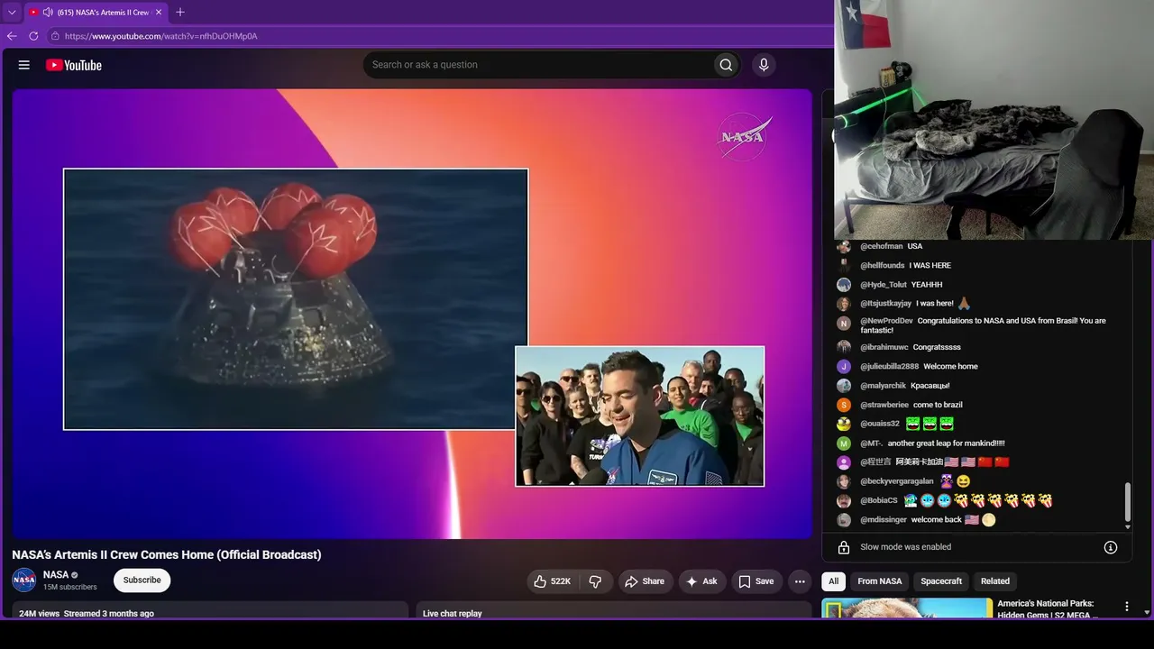Select the From NASA chip
This screenshot has height=649, width=1154.
pyautogui.click(x=880, y=581)
